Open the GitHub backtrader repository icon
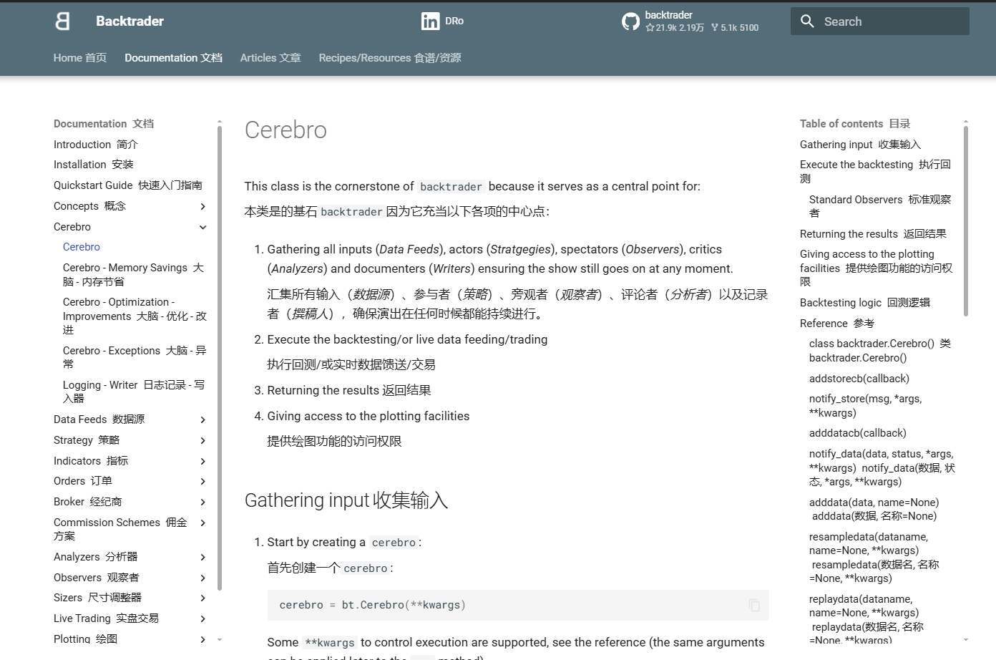 coord(630,21)
